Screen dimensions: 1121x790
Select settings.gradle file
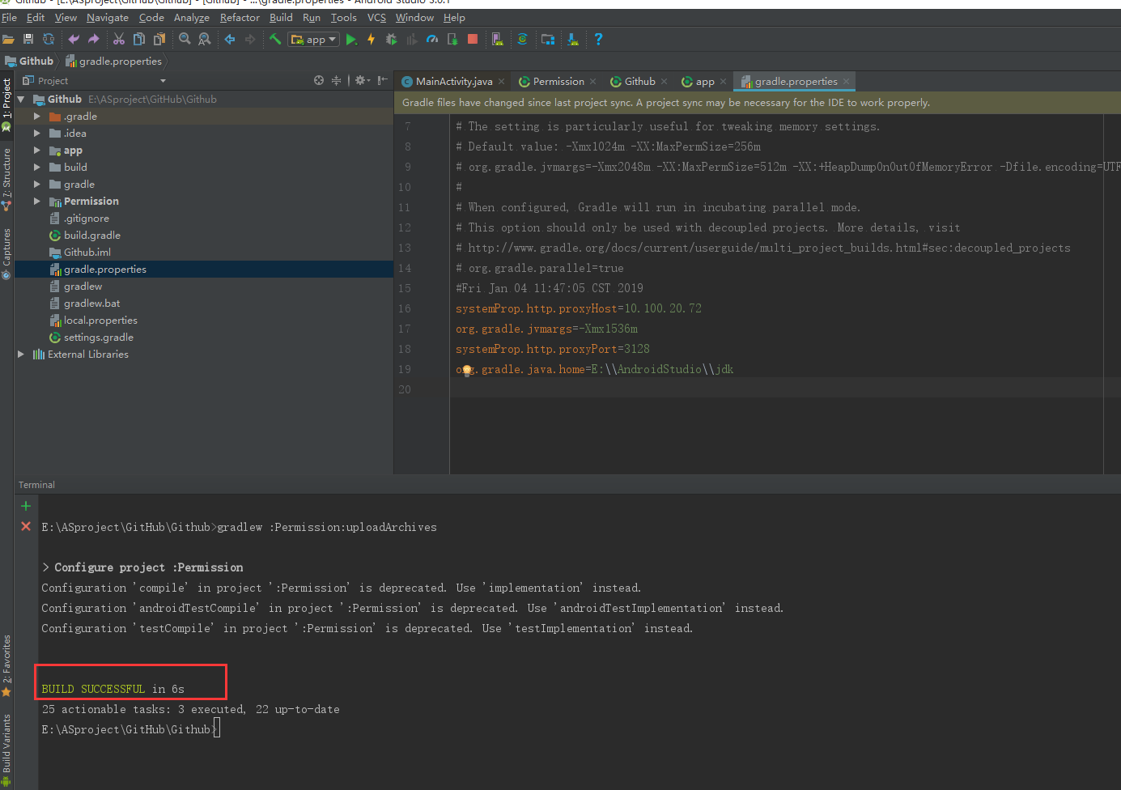coord(98,338)
